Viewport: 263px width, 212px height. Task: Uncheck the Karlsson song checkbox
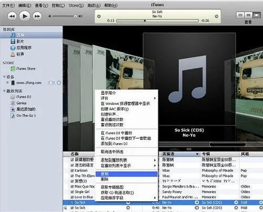pyautogui.click(x=72, y=170)
